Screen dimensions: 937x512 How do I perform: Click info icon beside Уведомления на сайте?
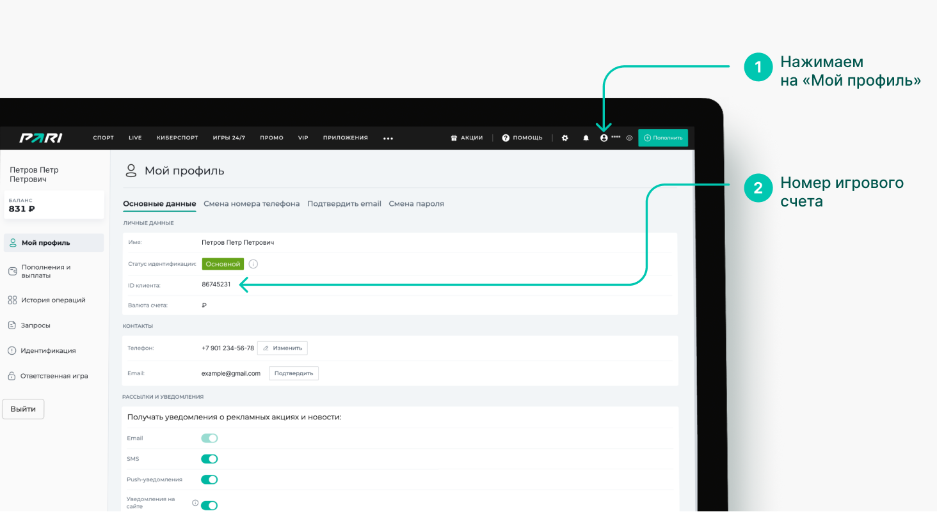(195, 503)
